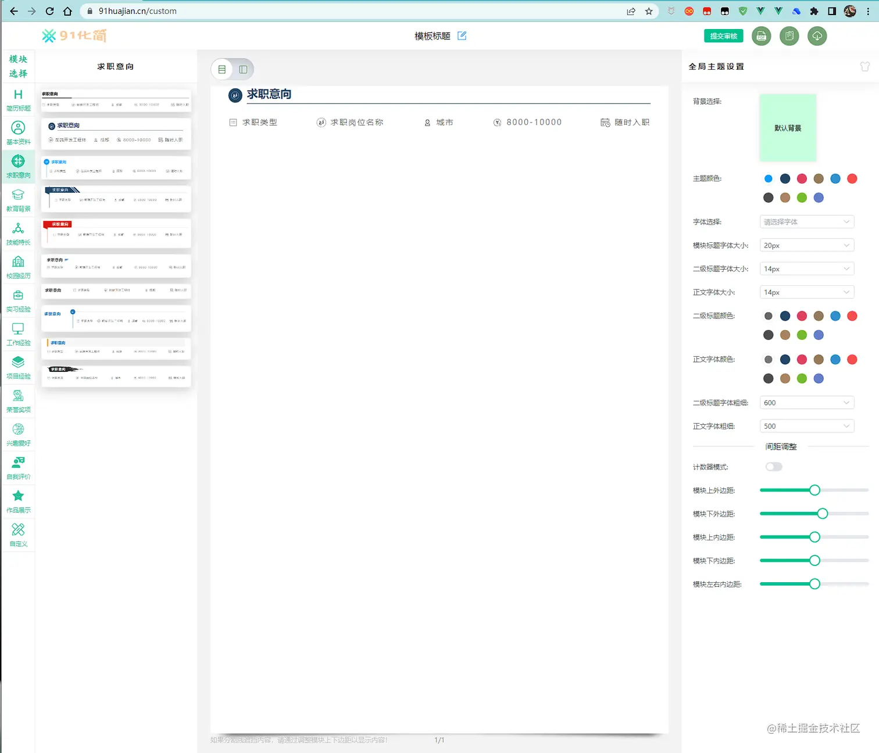The image size is (879, 753).
Task: Click the copy document icon in top toolbar
Action: pos(789,36)
